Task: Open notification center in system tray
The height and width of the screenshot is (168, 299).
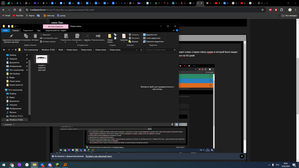Action: (294, 165)
